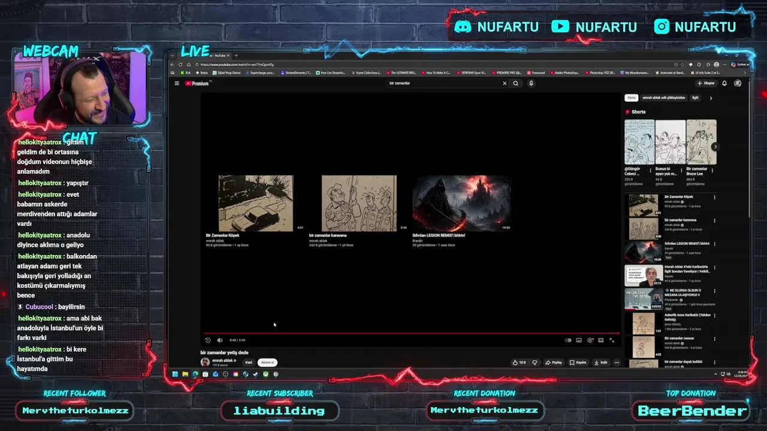Open sidebar video 'bir zamanlar karavana'
The height and width of the screenshot is (431, 767).
click(643, 229)
